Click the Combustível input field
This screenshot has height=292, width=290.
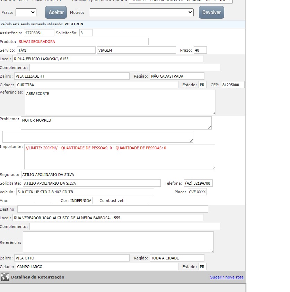[137, 201]
